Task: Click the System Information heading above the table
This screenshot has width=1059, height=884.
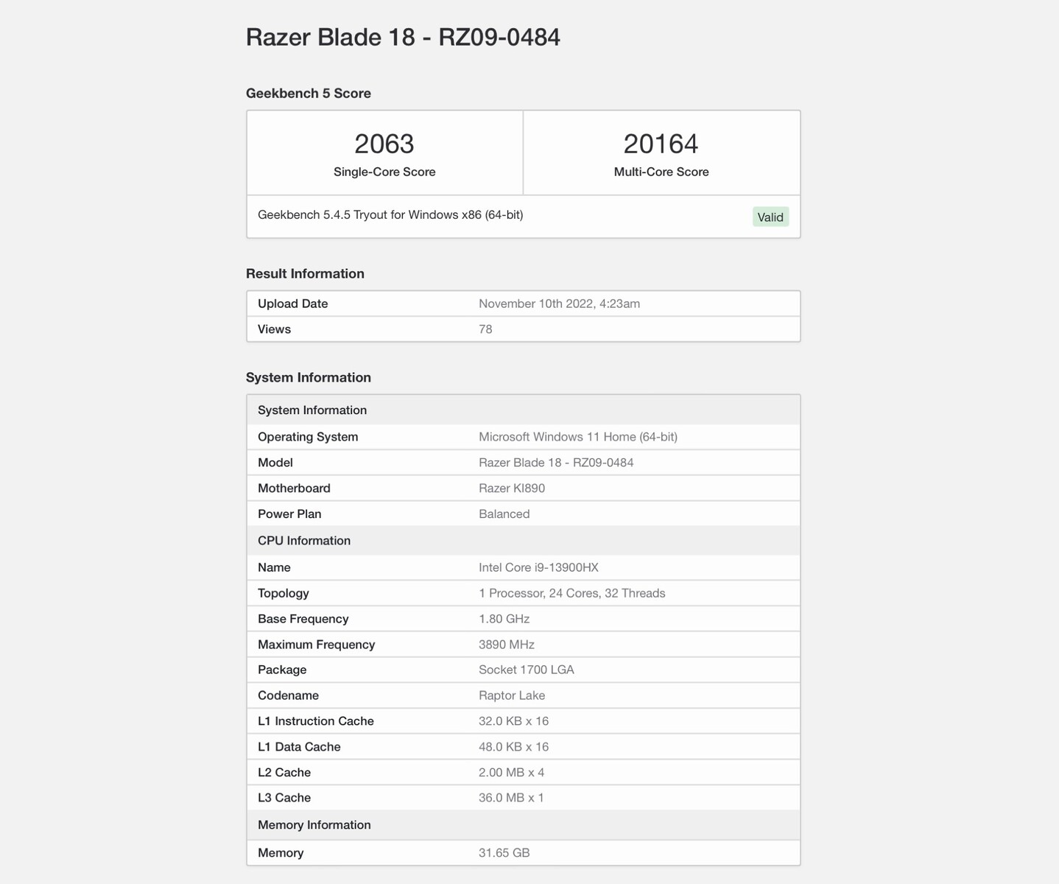Action: pos(309,378)
